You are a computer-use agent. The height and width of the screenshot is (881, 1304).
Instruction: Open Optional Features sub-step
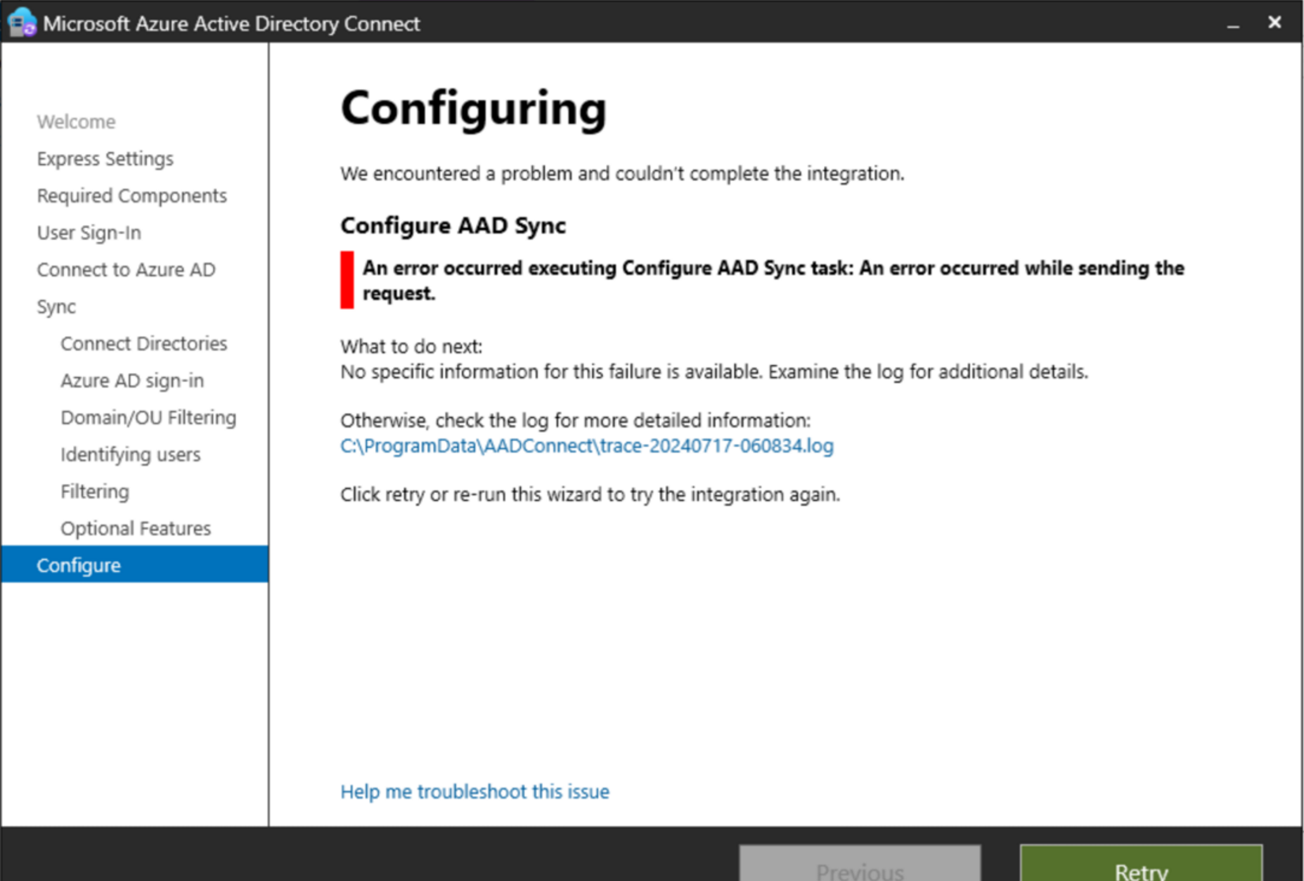pyautogui.click(x=136, y=528)
